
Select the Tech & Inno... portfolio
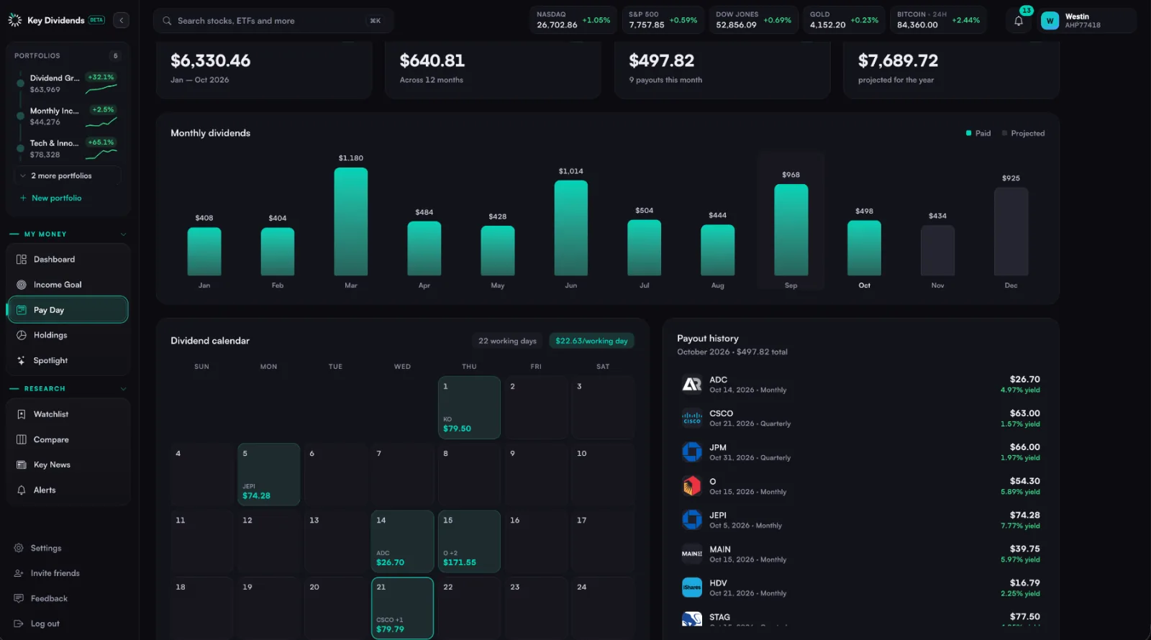tap(68, 148)
